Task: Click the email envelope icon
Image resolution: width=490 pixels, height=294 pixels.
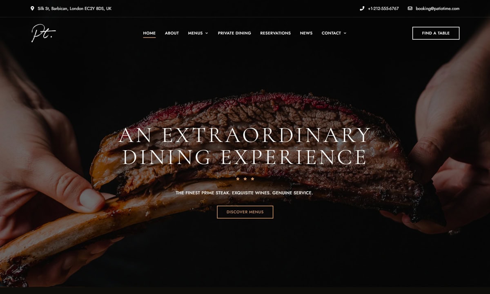Action: point(410,8)
